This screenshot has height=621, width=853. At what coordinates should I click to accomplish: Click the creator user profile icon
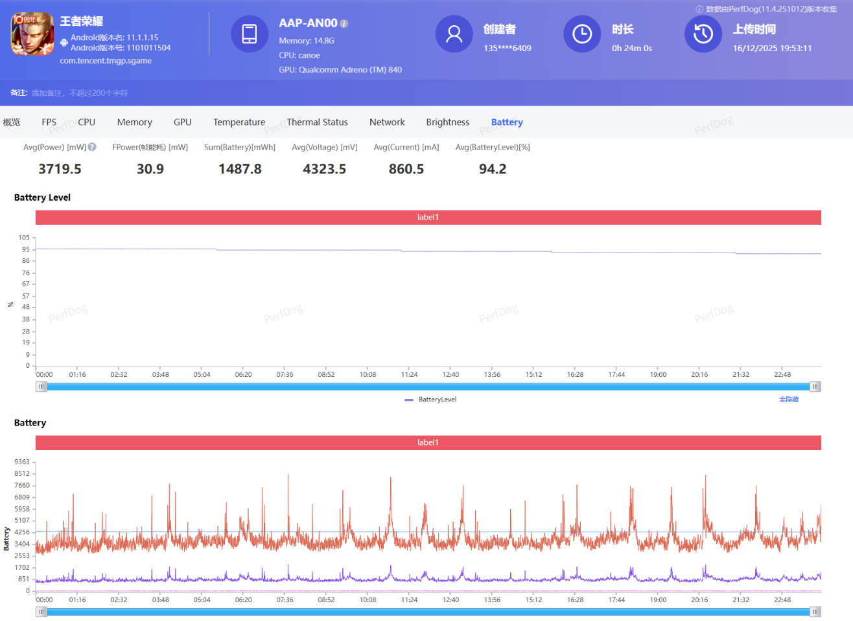454,34
